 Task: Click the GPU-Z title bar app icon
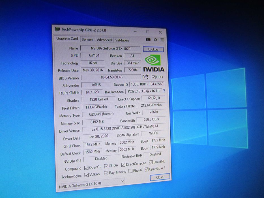pos(57,29)
